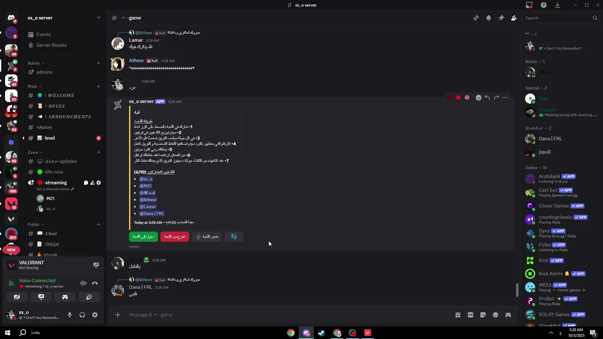Send a gift icon in message bar
This screenshot has width=603, height=339.
[x=457, y=315]
